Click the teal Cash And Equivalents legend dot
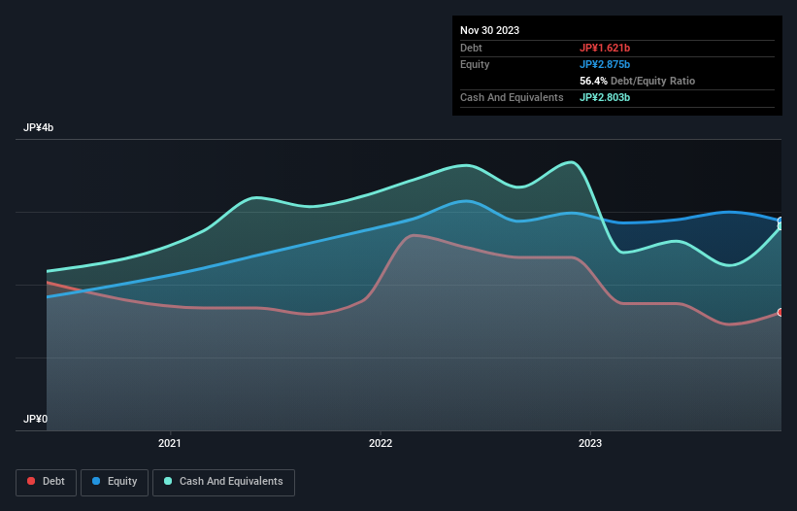The height and width of the screenshot is (511, 797). coord(168,481)
